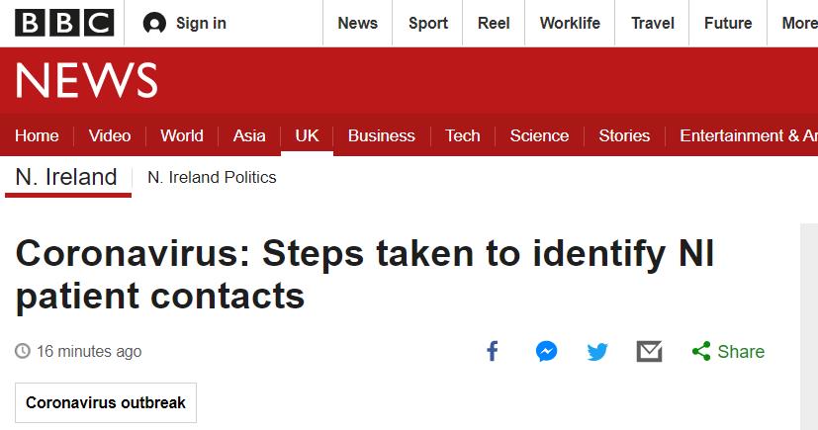Open the Business news section
Image resolution: width=818 pixels, height=430 pixels.
pos(382,135)
